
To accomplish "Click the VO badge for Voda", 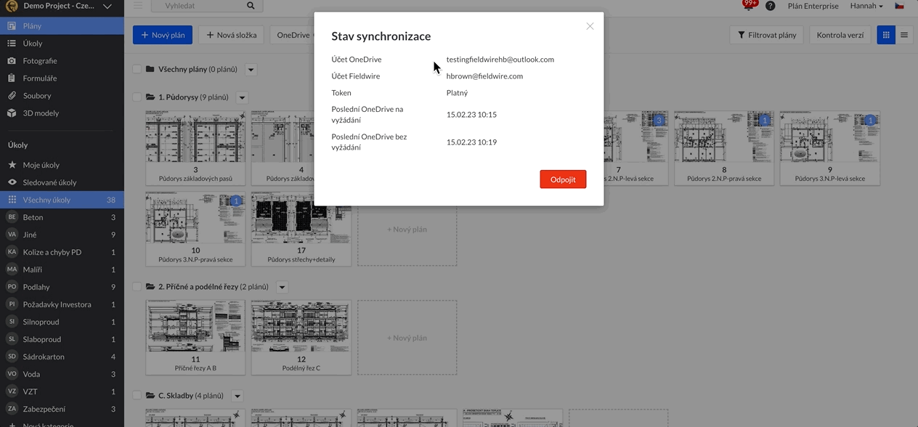I will [x=12, y=374].
